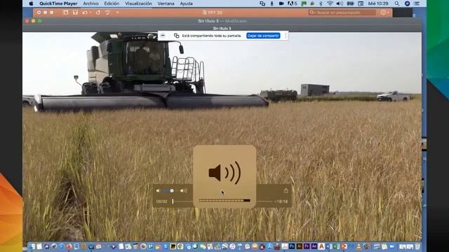Click the system volume icon in menu bar
449x252 pixels.
tap(340, 3)
